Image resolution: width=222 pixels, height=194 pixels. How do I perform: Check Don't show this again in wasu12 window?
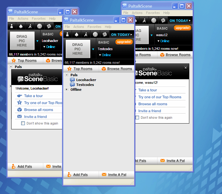(x=137, y=117)
